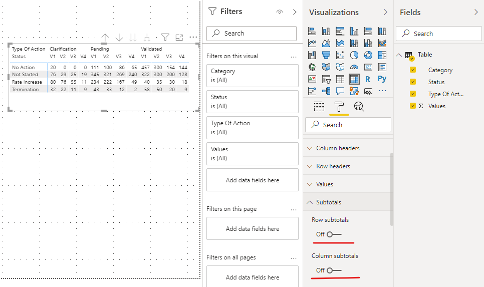
Task: Open focus mode icon above matrix
Action: pos(179,38)
